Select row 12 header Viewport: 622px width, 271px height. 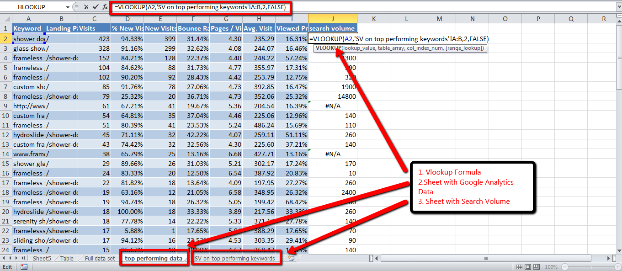coord(6,135)
